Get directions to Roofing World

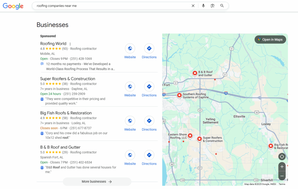(149, 49)
